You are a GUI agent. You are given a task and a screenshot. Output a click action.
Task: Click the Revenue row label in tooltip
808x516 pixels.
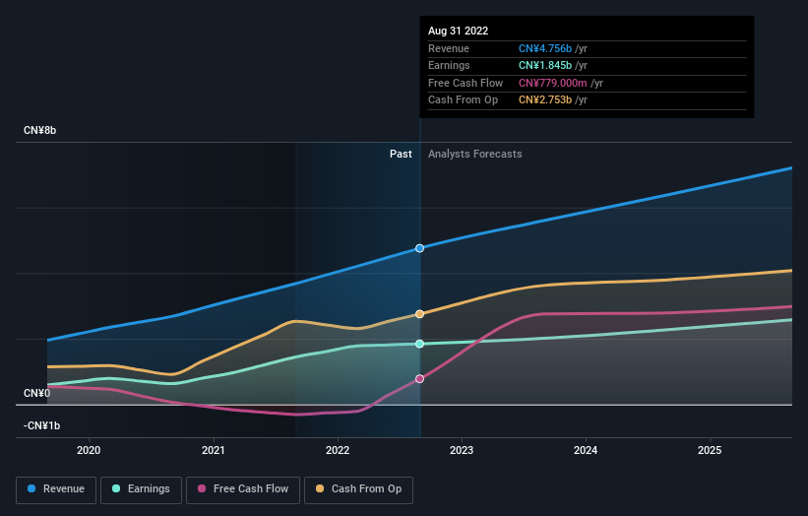(449, 48)
